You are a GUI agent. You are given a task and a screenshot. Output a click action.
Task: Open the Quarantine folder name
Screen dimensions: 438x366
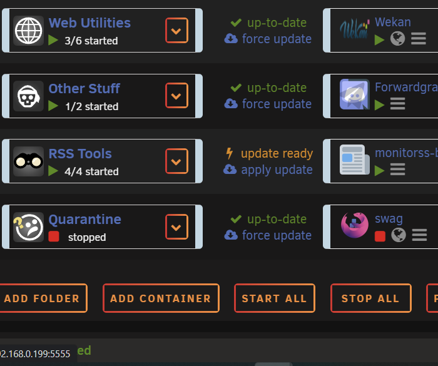click(85, 220)
